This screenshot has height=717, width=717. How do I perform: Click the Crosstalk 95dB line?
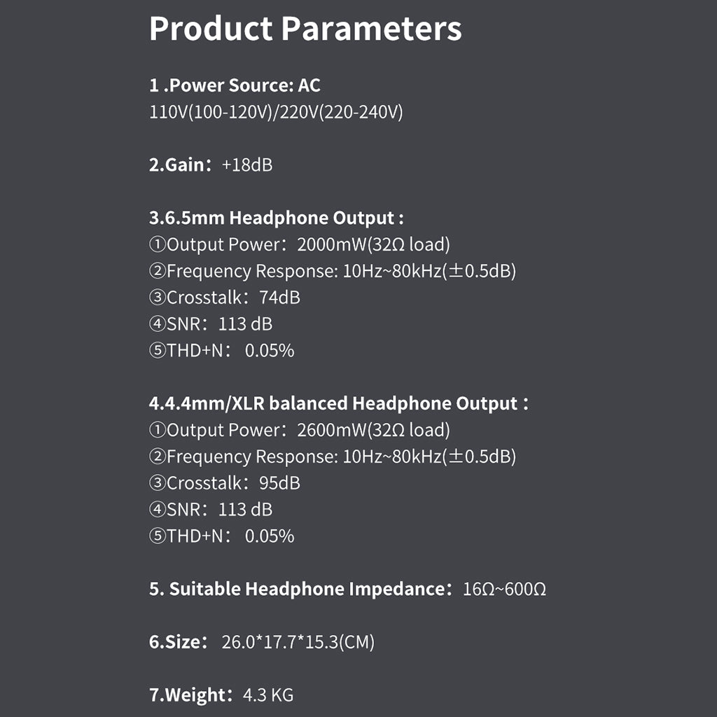pos(224,483)
